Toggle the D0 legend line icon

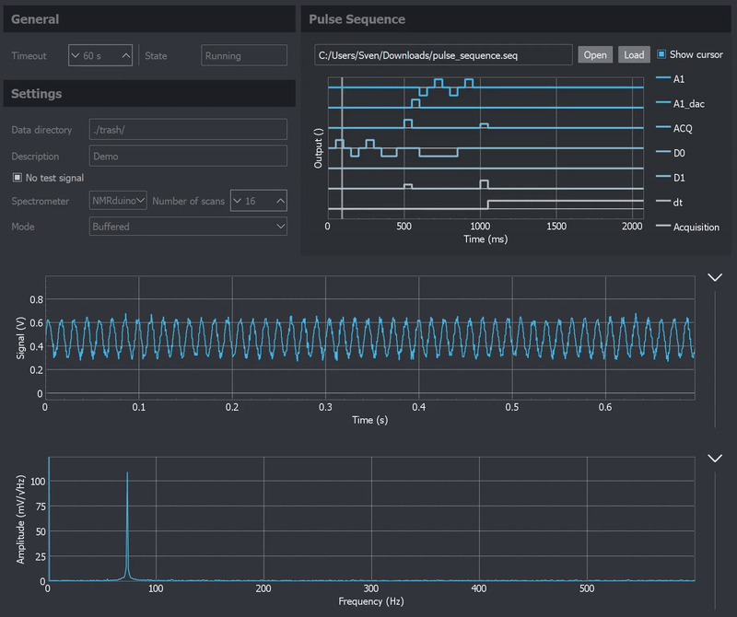[662, 153]
